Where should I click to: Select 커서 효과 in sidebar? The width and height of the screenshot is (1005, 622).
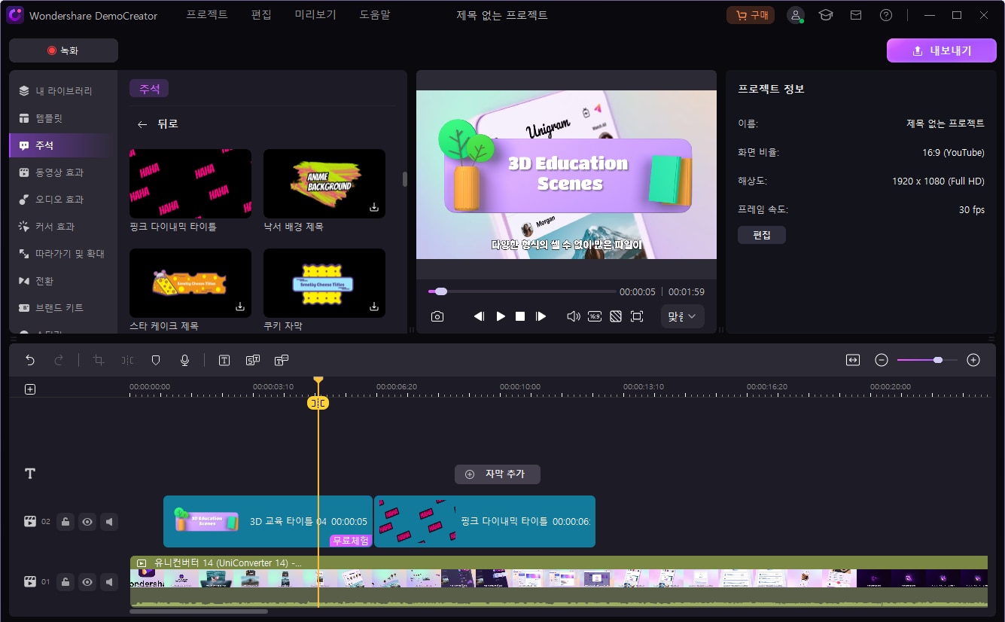point(63,227)
